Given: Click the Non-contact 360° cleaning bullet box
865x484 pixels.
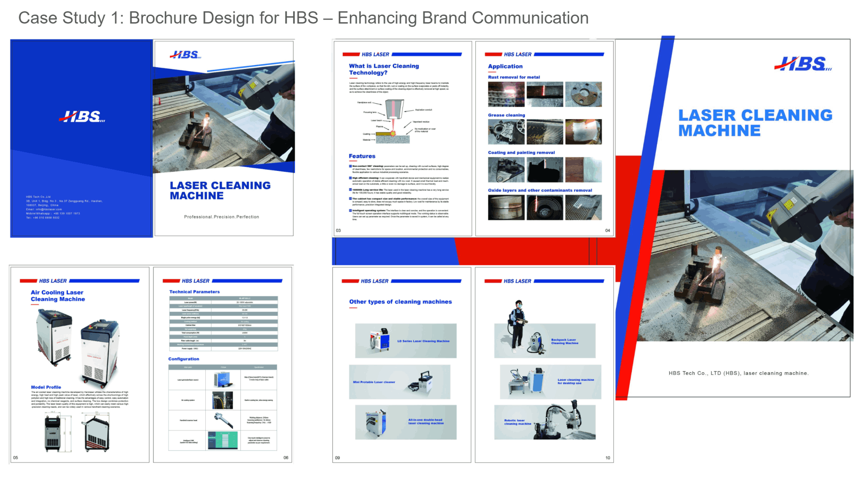Looking at the screenshot, I should 351,166.
